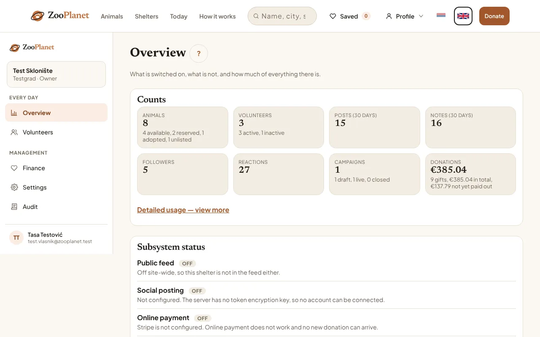The width and height of the screenshot is (540, 337).
Task: Follow Detailed usage view more link
Action: (183, 210)
